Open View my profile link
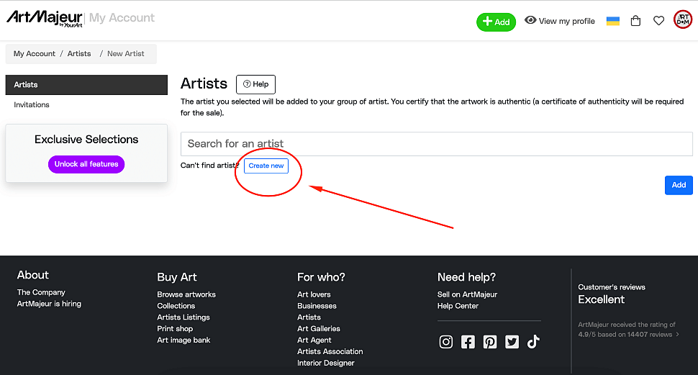698x375 pixels. 560,21
